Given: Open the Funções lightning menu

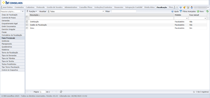Looking at the screenshot, I should (x=32, y=11).
